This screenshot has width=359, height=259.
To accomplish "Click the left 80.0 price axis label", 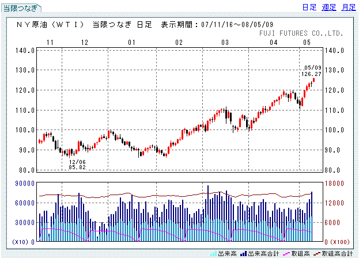I will pos(27,170).
